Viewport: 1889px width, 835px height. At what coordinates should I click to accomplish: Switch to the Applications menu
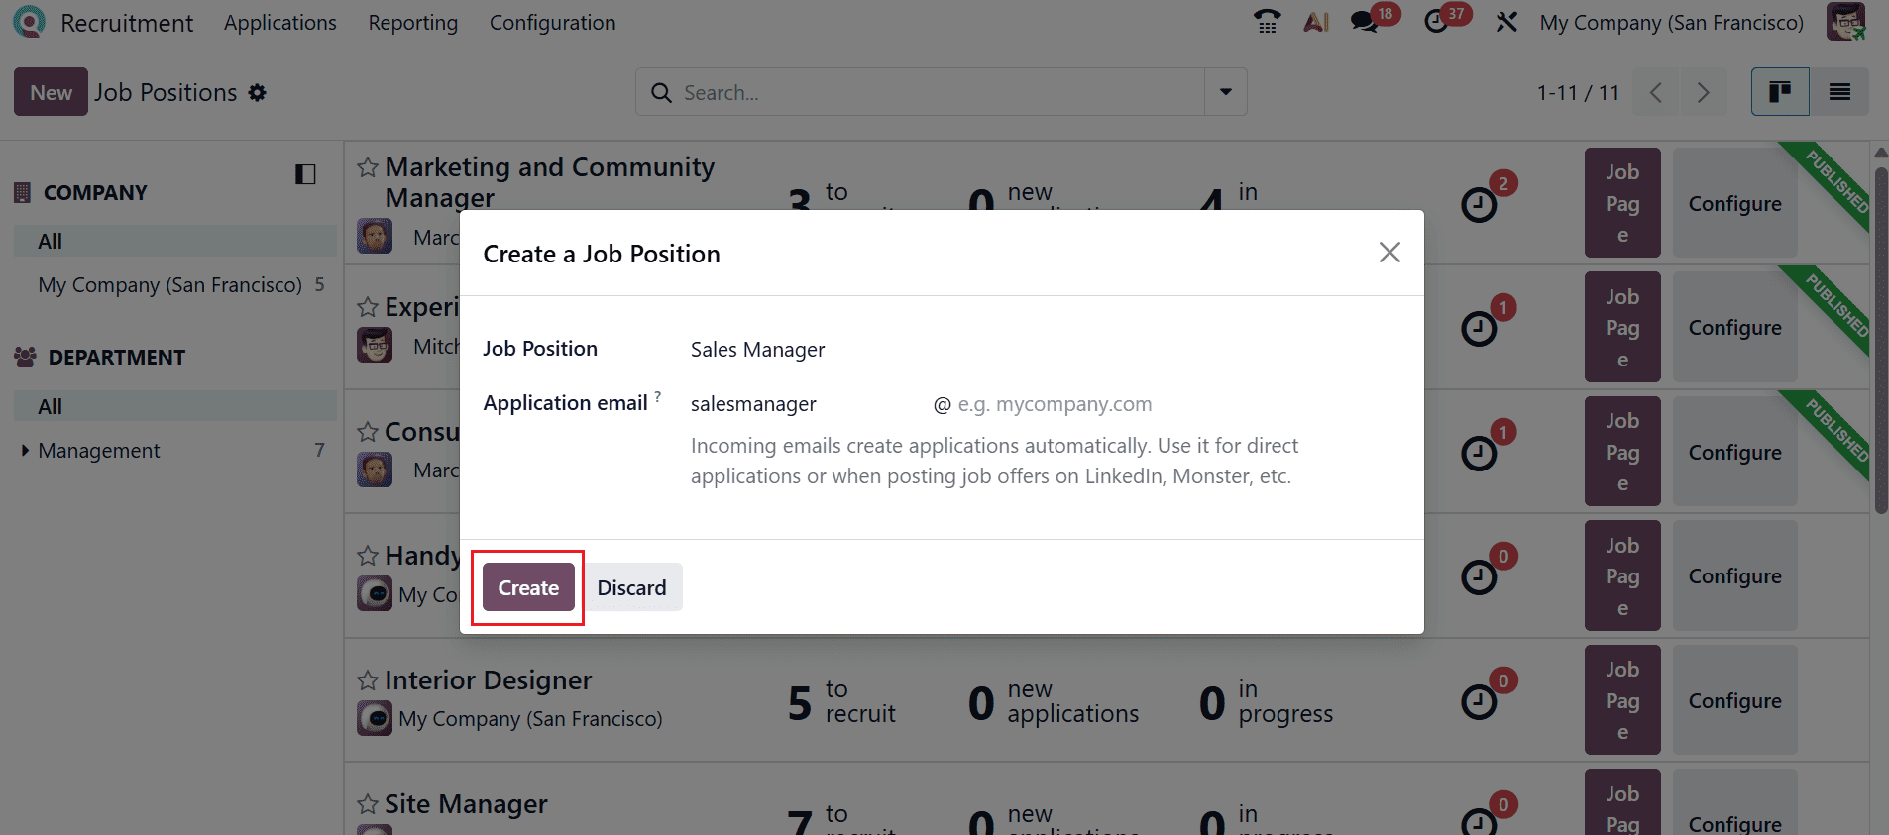[280, 22]
